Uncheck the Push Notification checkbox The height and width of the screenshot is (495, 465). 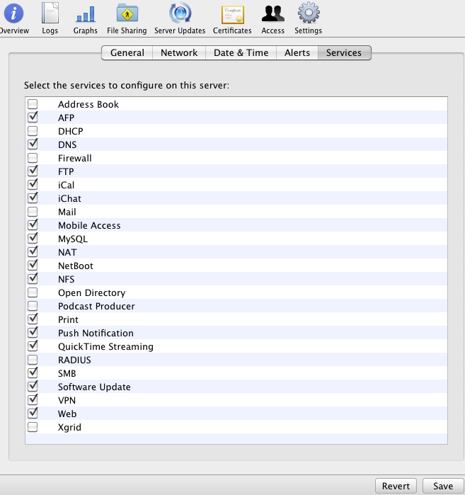tap(33, 333)
